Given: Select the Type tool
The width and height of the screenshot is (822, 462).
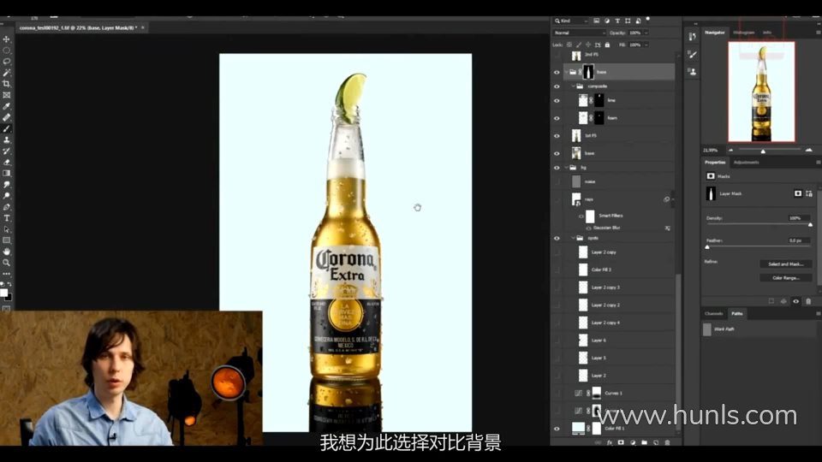Looking at the screenshot, I should click(x=6, y=218).
